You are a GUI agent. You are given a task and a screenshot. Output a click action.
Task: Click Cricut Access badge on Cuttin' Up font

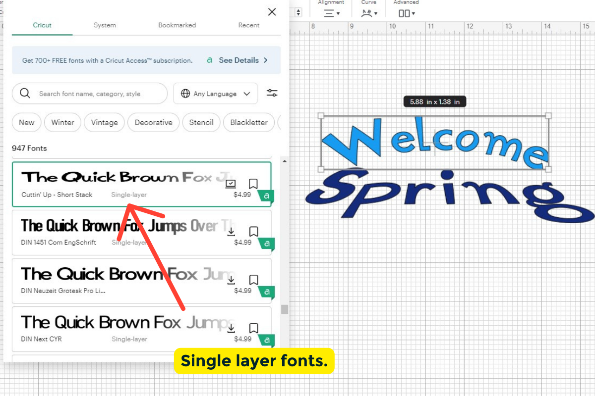pos(266,197)
